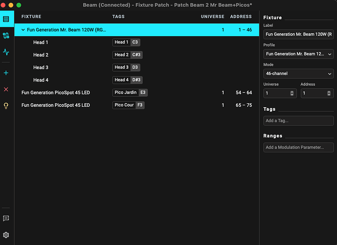Click the FIXTURE column header
Image resolution: width=337 pixels, height=245 pixels.
pyautogui.click(x=31, y=17)
